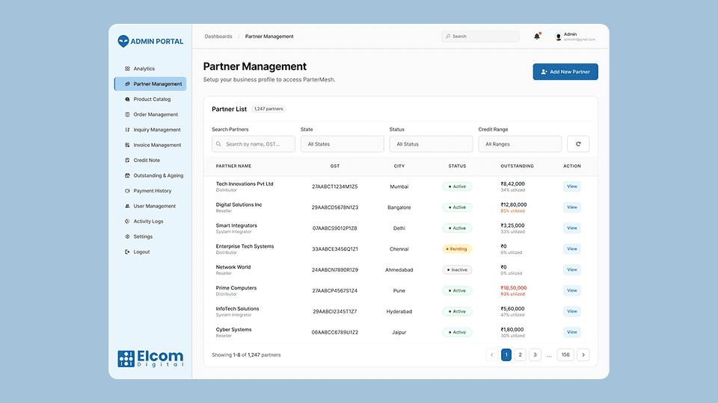The image size is (718, 403).
Task: Click the Logout icon in sidebar
Action: click(x=127, y=252)
